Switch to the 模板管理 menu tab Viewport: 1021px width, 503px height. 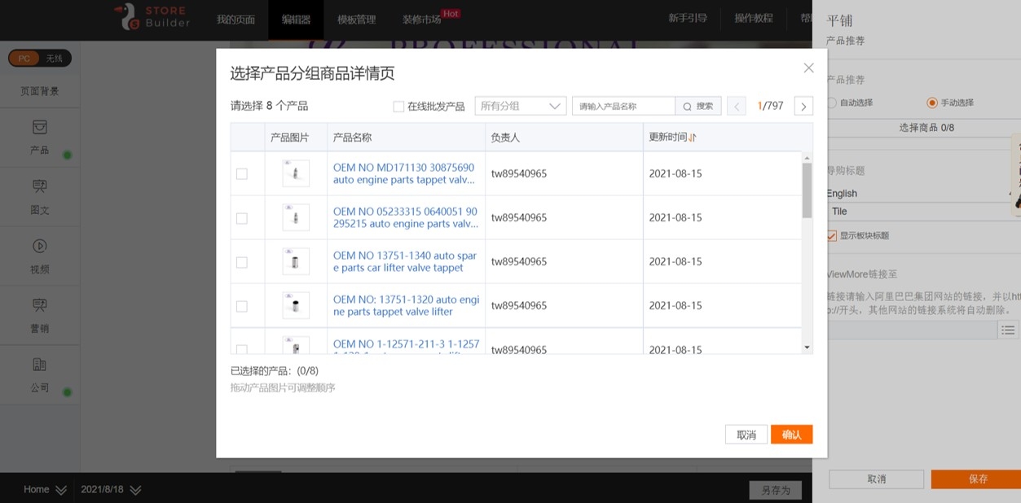(x=356, y=20)
